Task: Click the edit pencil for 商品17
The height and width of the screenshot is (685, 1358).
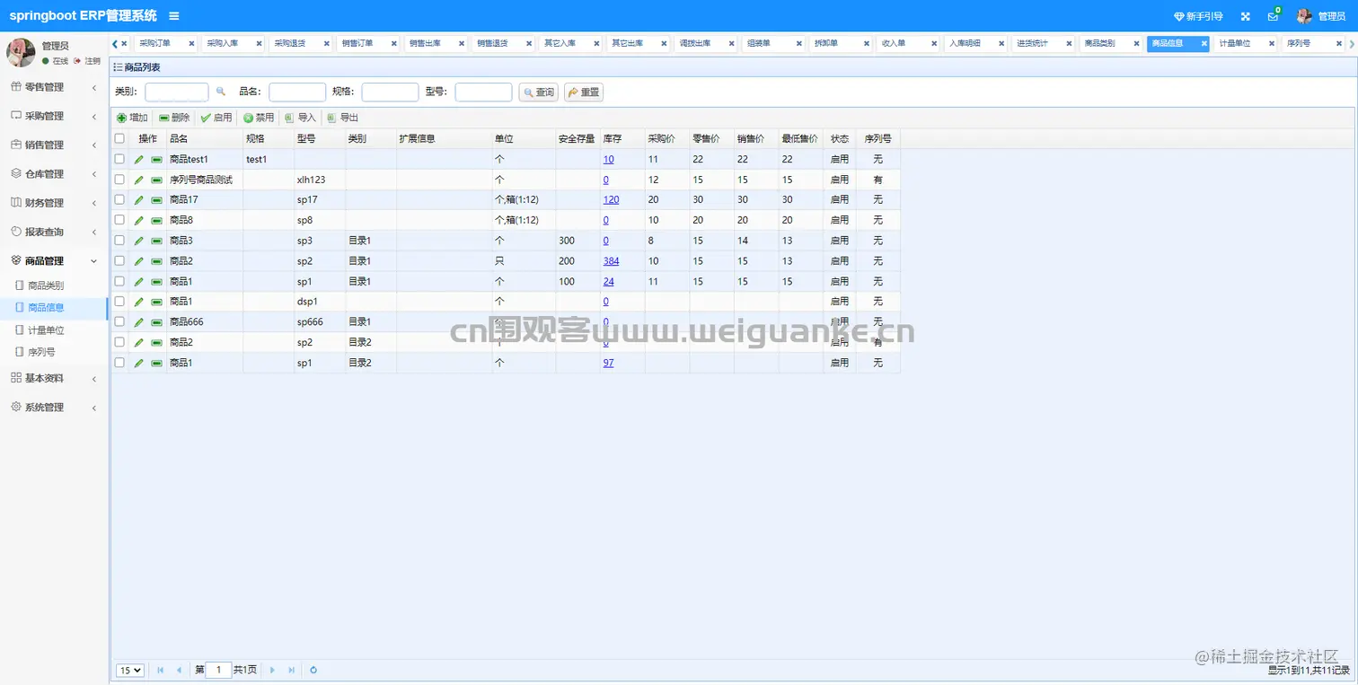Action: (x=139, y=199)
